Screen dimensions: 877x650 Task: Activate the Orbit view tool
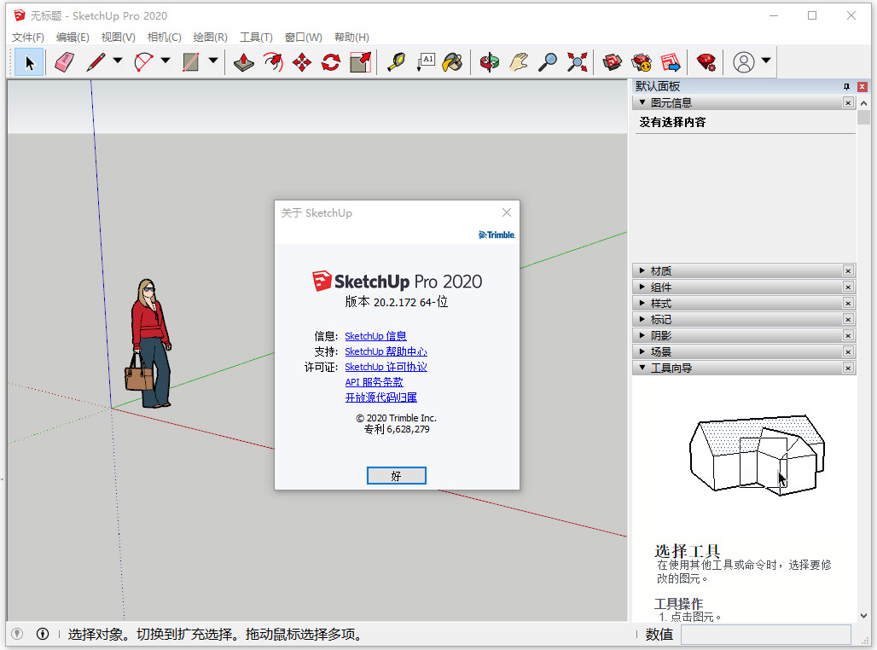coord(489,61)
